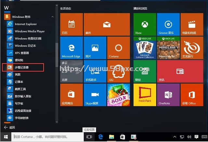208x142 pixels.
Task: Open the 日历 calendar tile
Action: (71, 24)
